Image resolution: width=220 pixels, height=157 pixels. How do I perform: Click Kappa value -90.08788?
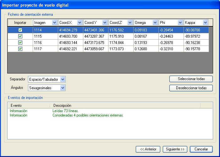click(196, 30)
